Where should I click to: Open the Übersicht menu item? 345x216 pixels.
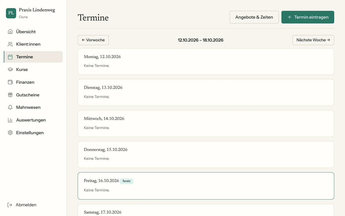point(33,32)
